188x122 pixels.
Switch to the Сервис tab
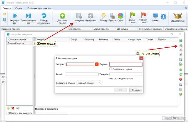coord(19,8)
